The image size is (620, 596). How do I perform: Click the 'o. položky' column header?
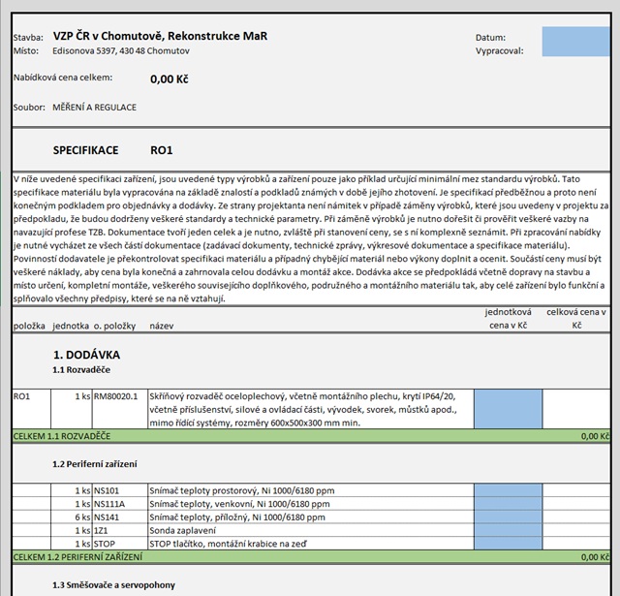coord(114,326)
